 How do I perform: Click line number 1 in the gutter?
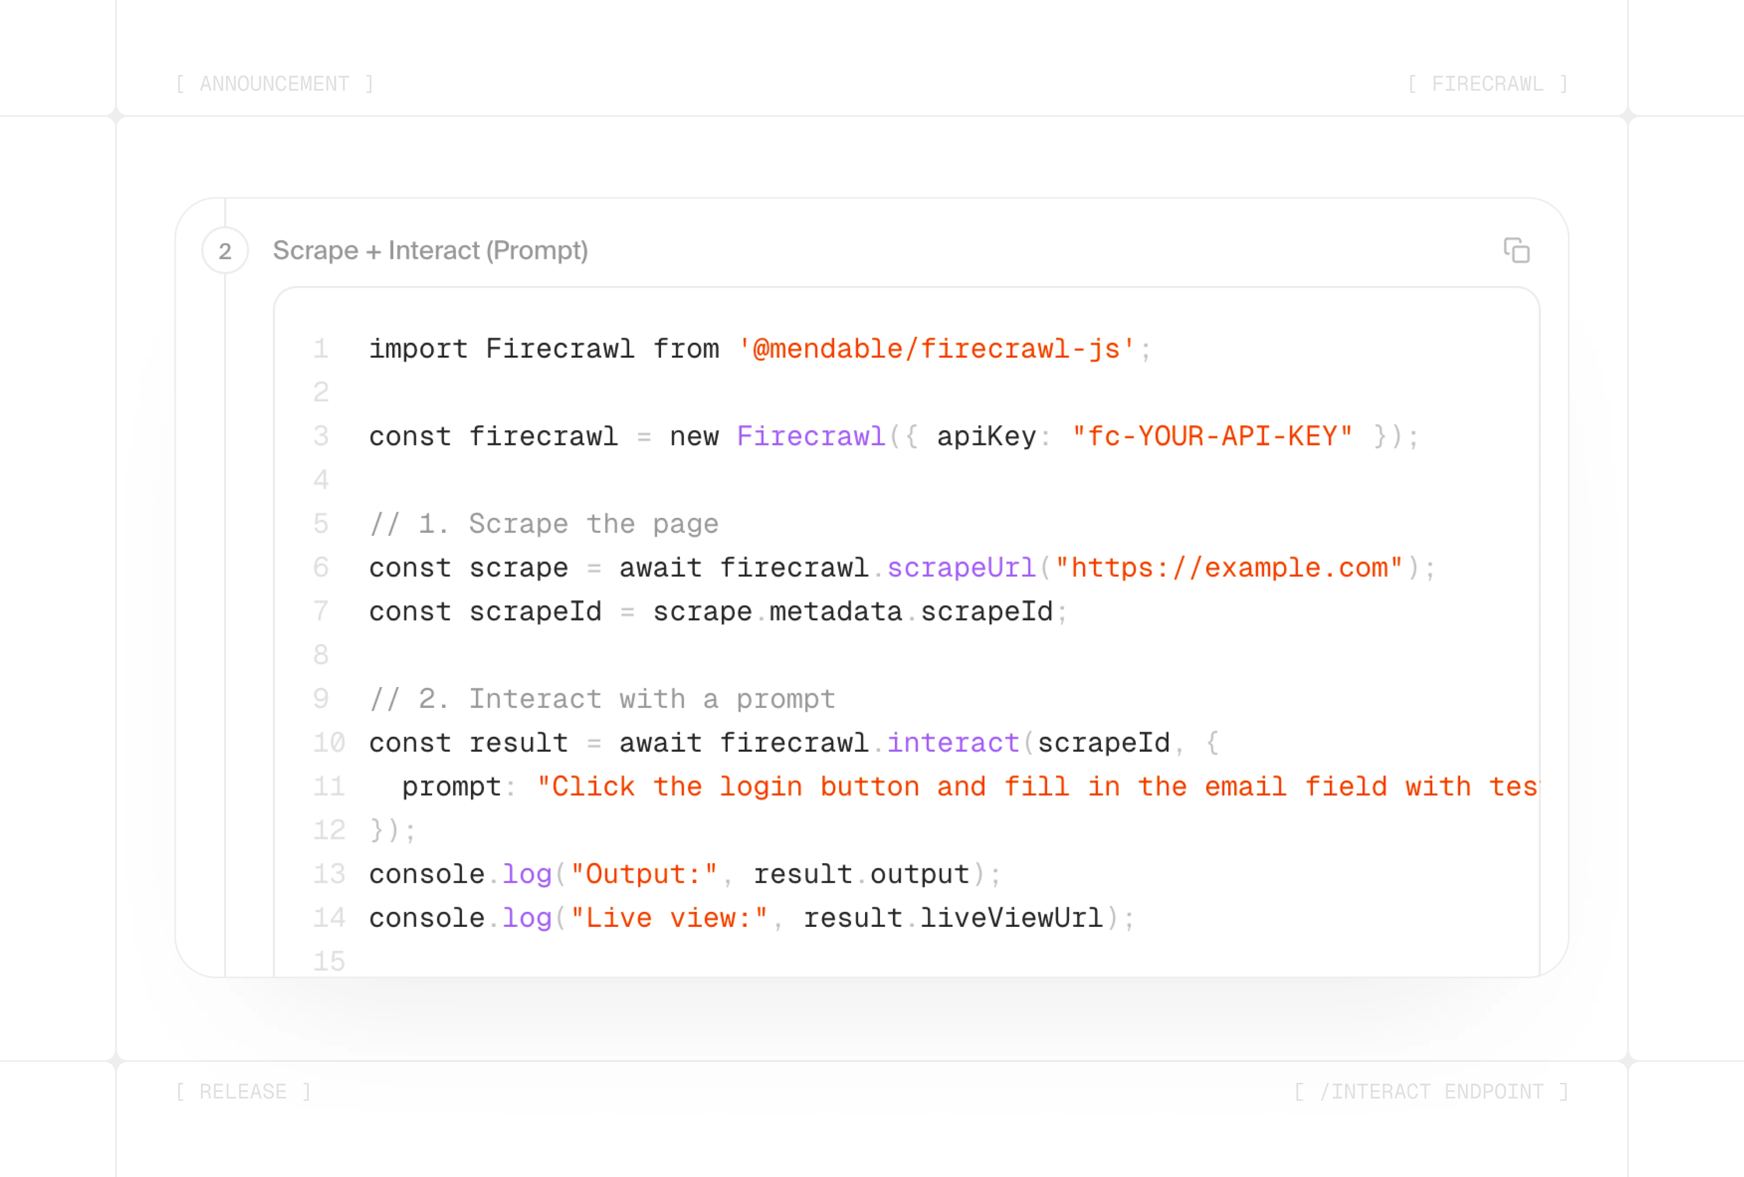point(321,349)
